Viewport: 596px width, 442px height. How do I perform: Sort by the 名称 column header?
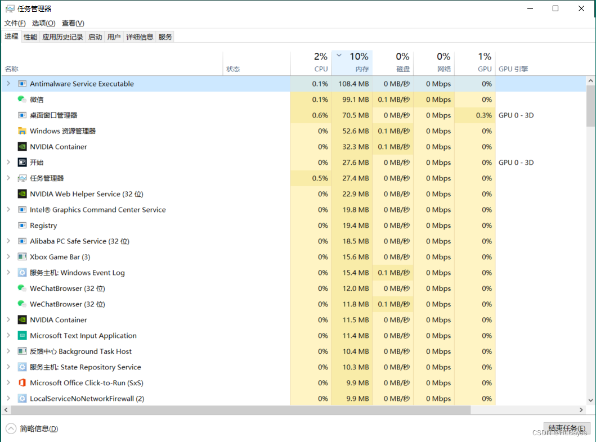click(x=113, y=62)
